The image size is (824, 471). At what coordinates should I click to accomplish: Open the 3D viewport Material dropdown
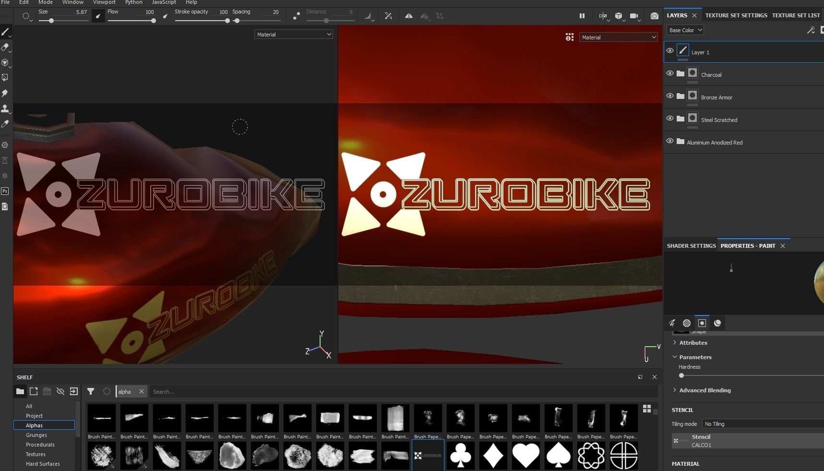click(293, 34)
